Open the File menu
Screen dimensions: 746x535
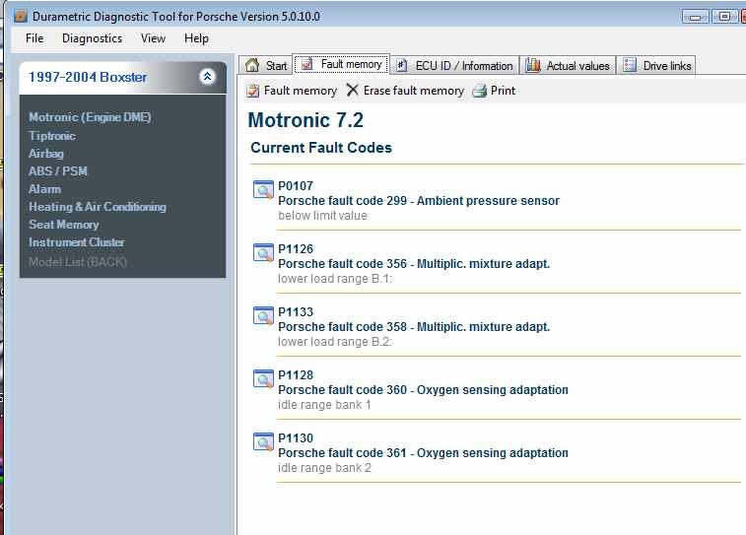click(34, 38)
